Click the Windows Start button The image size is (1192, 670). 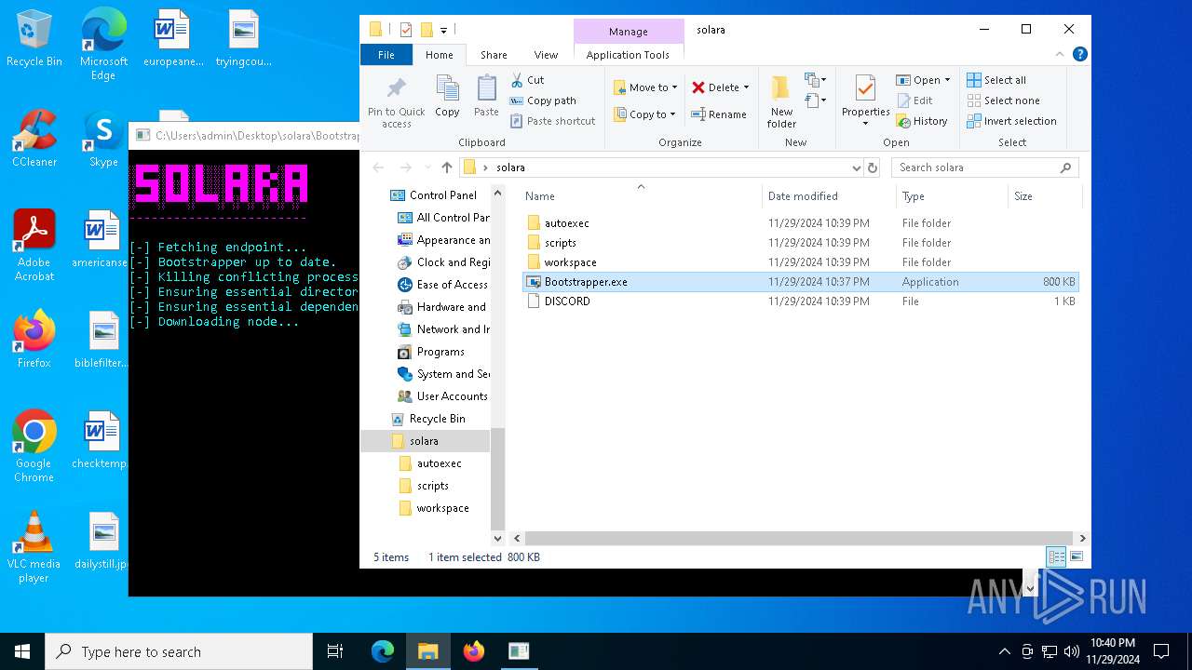click(x=22, y=651)
